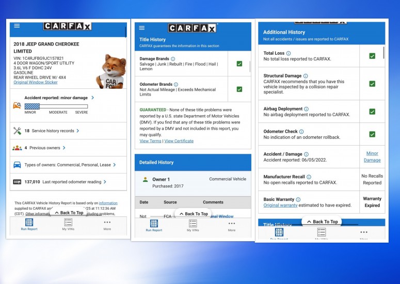The height and width of the screenshot is (284, 400).
Task: Toggle the Odometer Check green checkbox
Action: coord(372,134)
